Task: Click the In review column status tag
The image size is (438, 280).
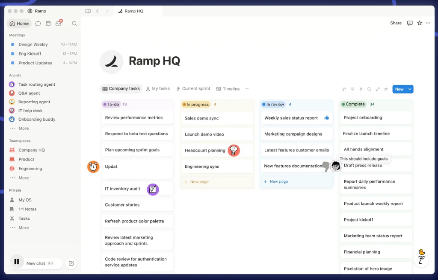Action: click(x=273, y=104)
